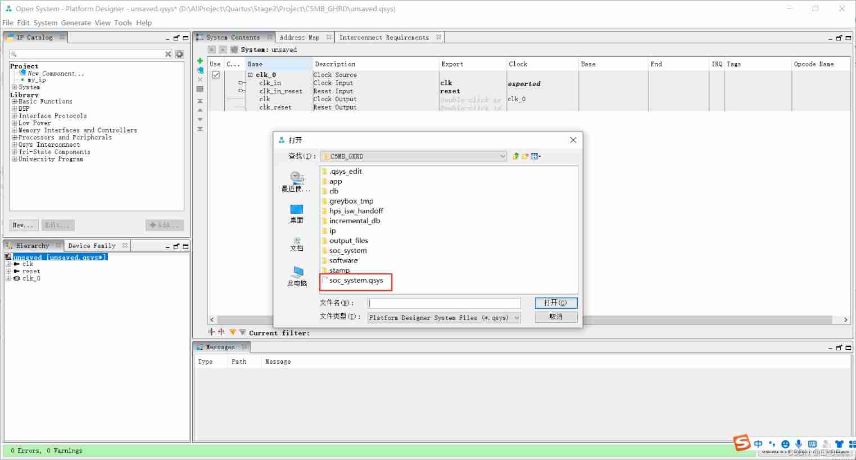
Task: Switch to the Address Map tab
Action: pyautogui.click(x=300, y=38)
